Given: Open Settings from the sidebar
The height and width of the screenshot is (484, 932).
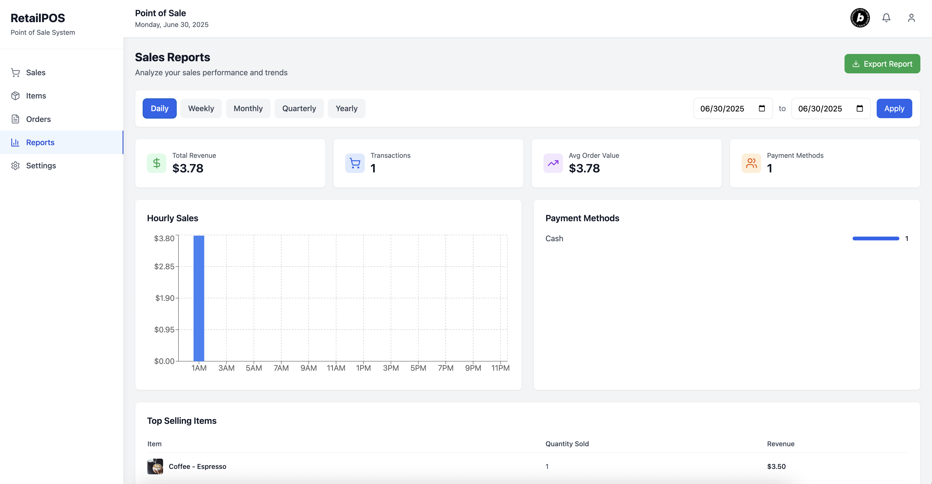Looking at the screenshot, I should click(41, 166).
